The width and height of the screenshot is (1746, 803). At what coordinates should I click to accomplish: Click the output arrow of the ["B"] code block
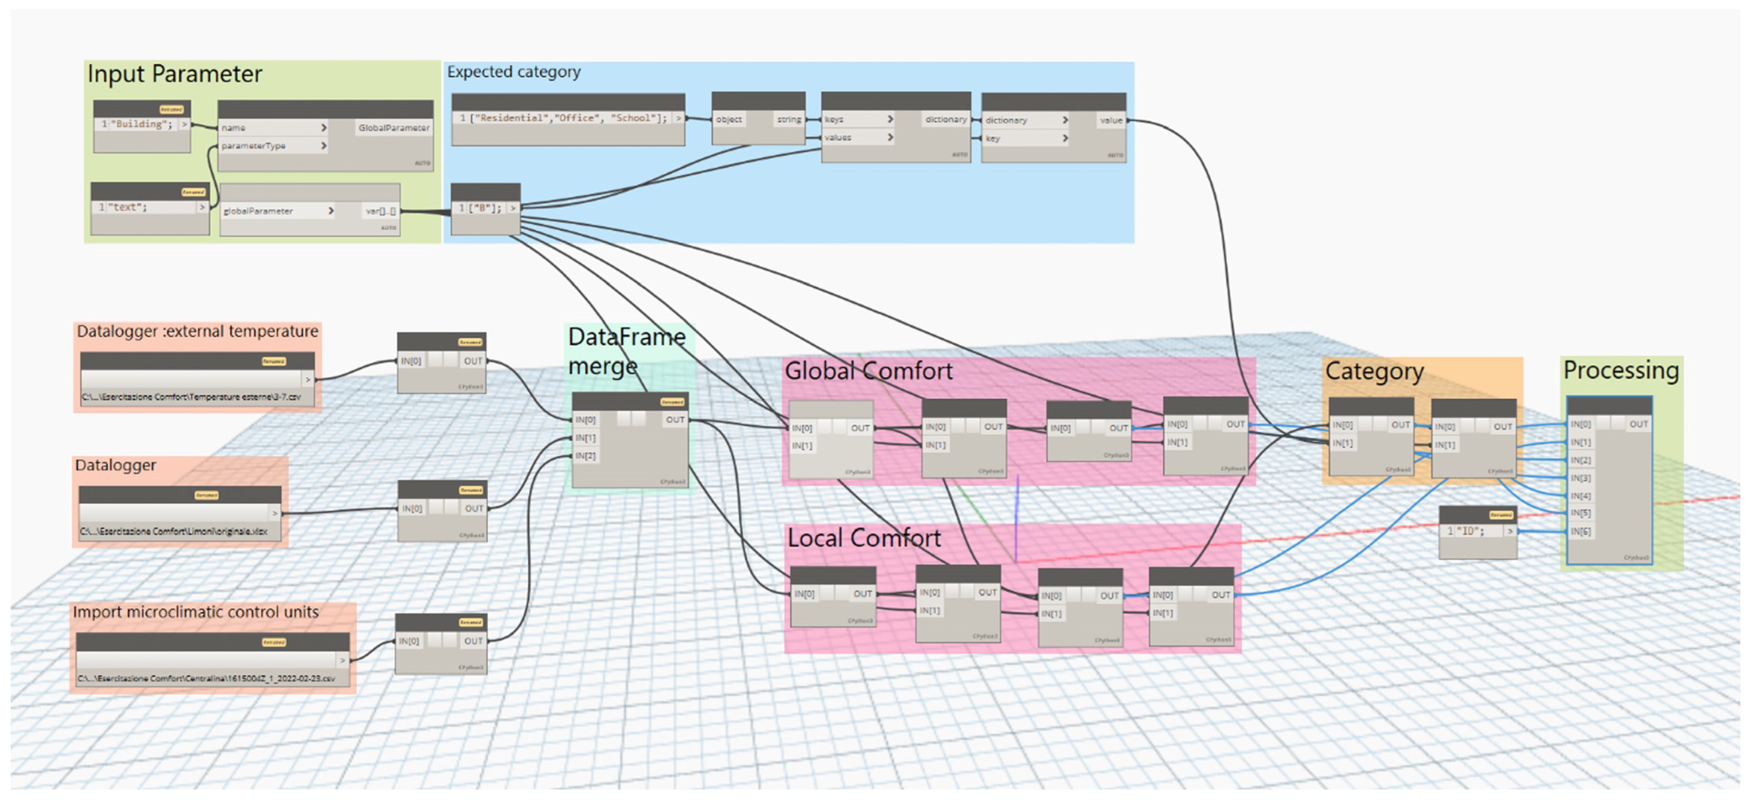coord(513,208)
